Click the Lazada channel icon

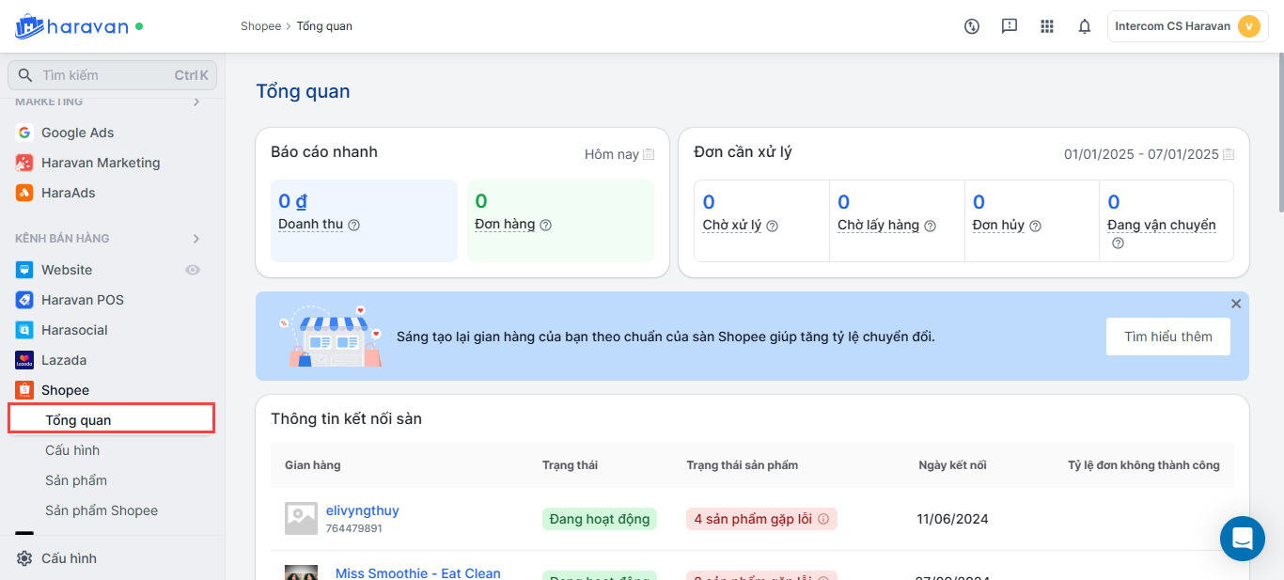click(24, 360)
